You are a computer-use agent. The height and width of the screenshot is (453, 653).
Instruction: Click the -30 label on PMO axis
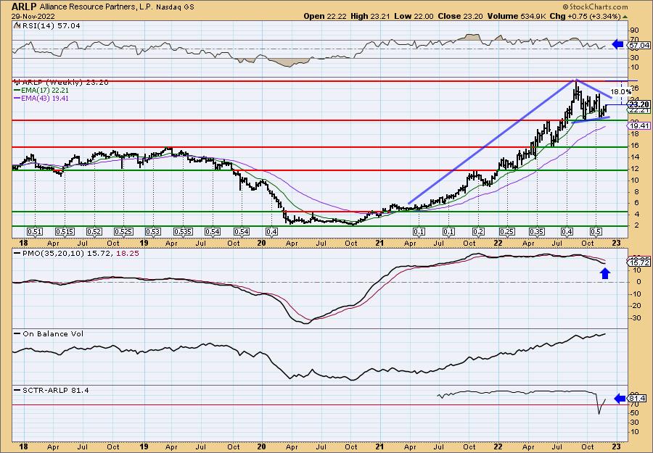[637, 318]
